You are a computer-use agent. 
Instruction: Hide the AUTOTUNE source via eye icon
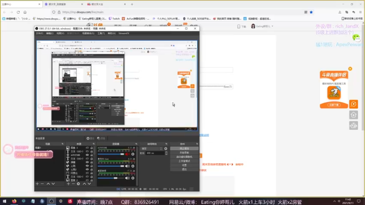click(x=87, y=155)
